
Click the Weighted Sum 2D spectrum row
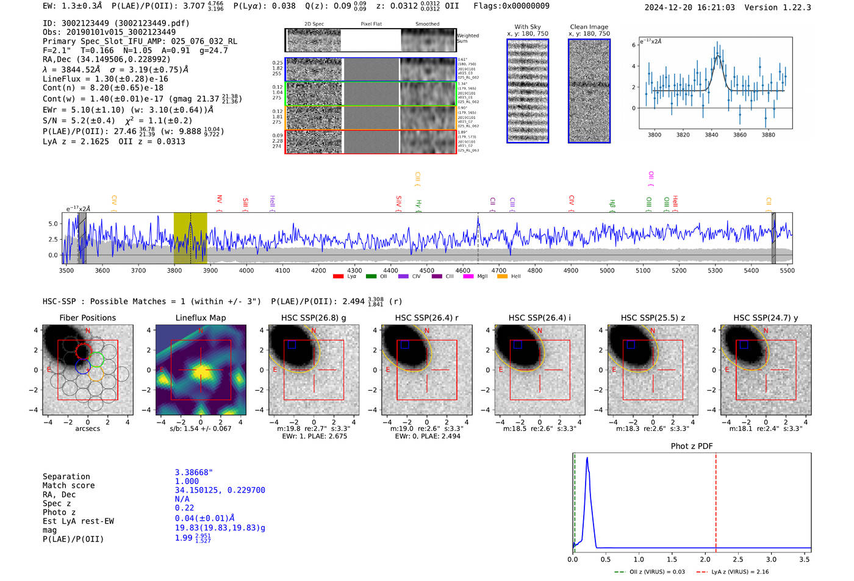coord(370,40)
